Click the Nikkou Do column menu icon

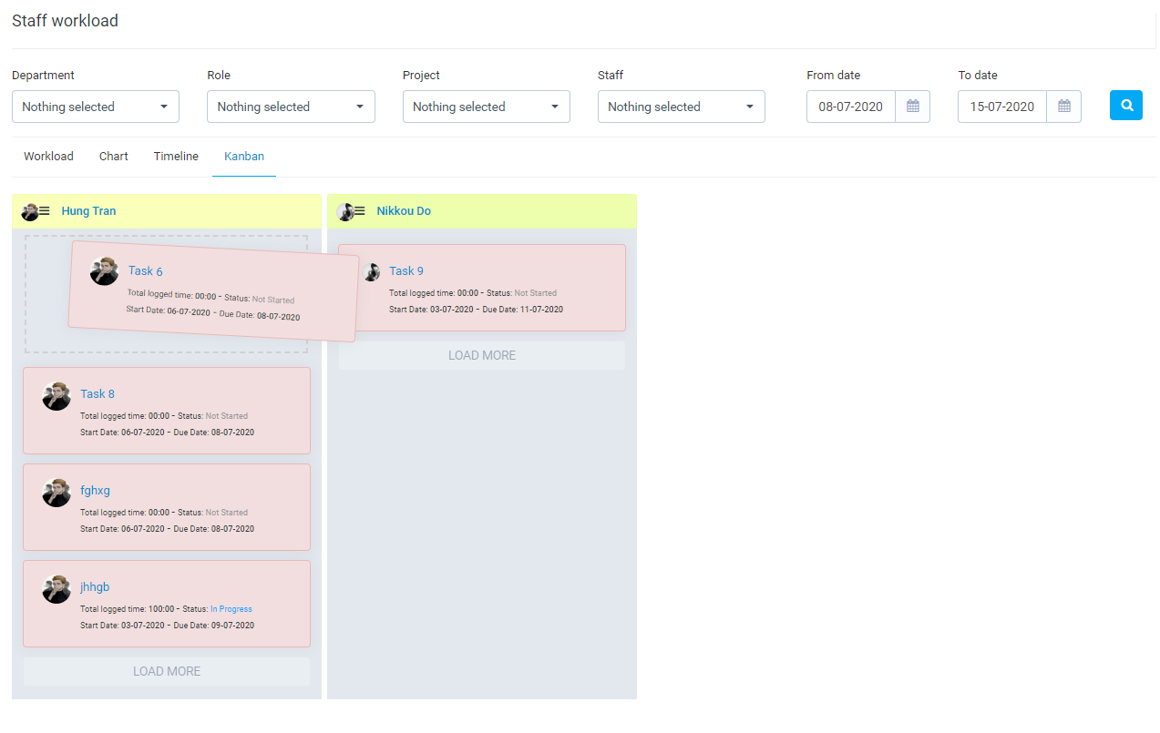(x=359, y=211)
